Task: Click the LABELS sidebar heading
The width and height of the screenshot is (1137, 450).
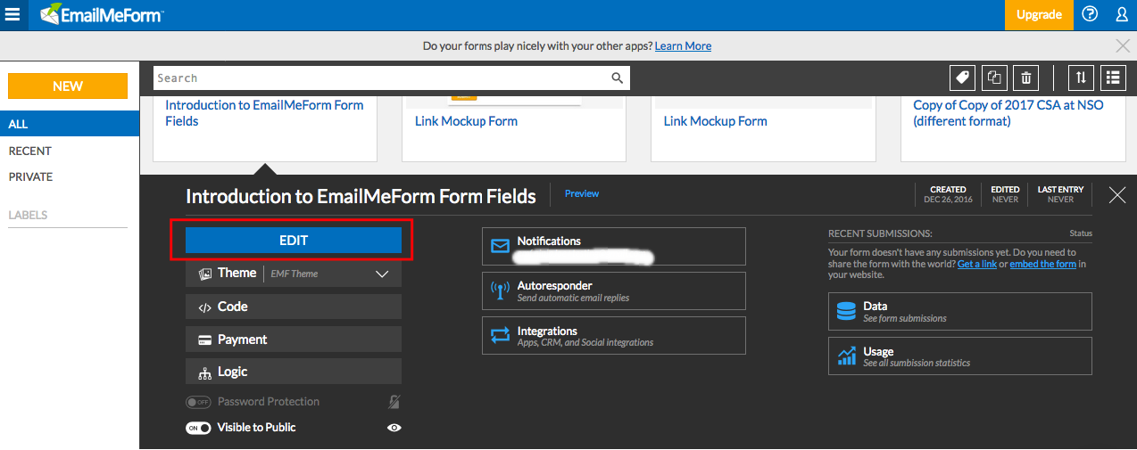Action: [28, 215]
